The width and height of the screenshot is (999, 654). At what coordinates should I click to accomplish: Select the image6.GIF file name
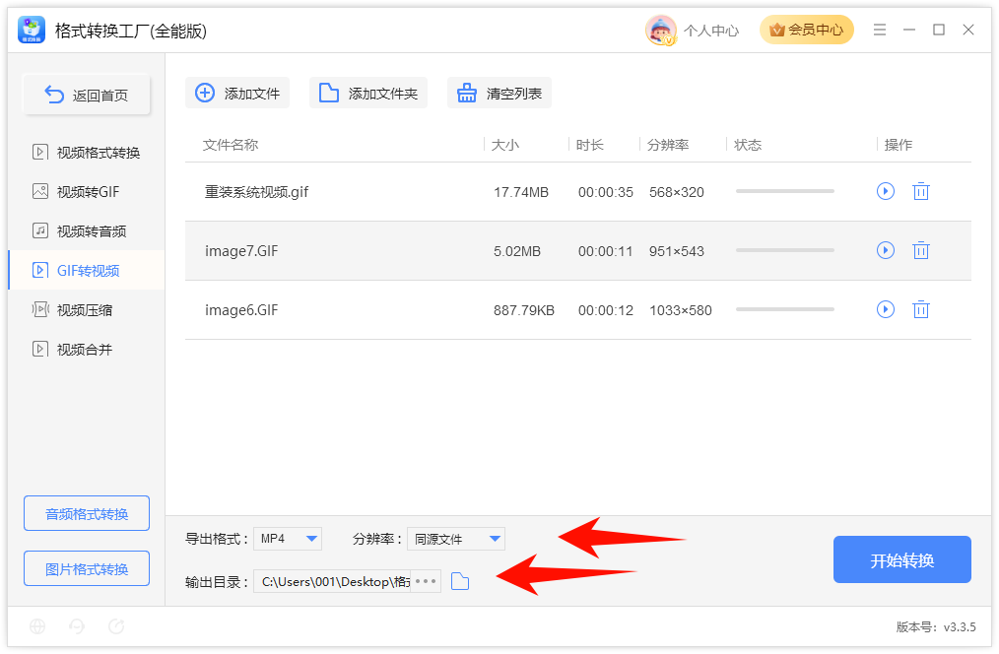(241, 310)
